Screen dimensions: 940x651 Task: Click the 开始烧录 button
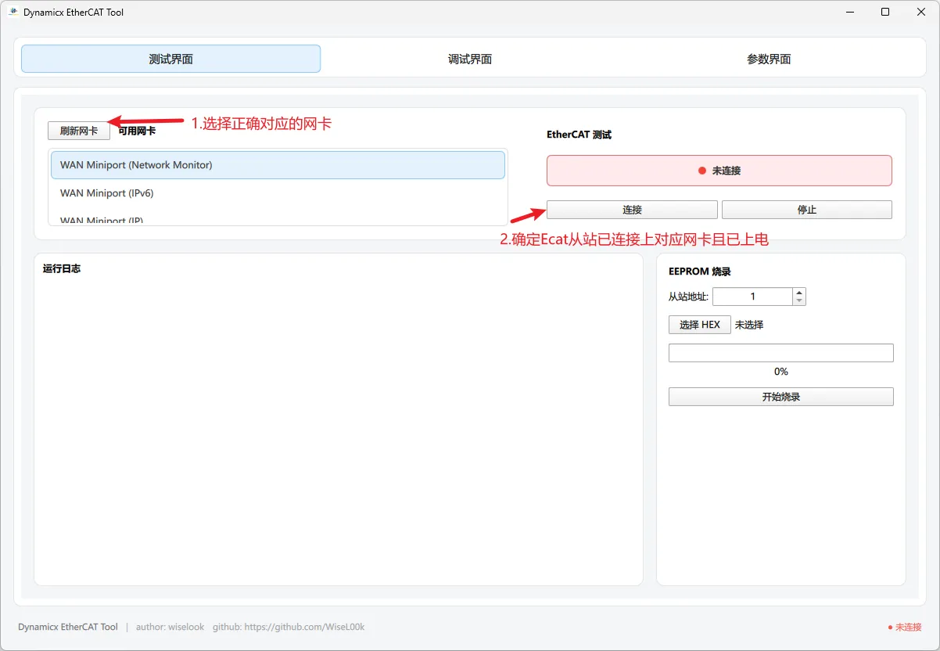[781, 397]
